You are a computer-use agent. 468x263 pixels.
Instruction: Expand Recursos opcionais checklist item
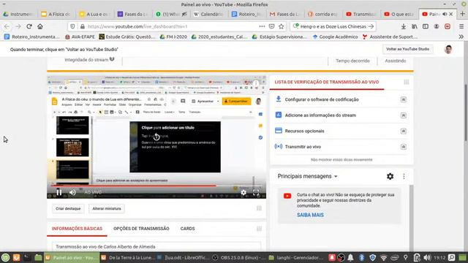coord(403,131)
